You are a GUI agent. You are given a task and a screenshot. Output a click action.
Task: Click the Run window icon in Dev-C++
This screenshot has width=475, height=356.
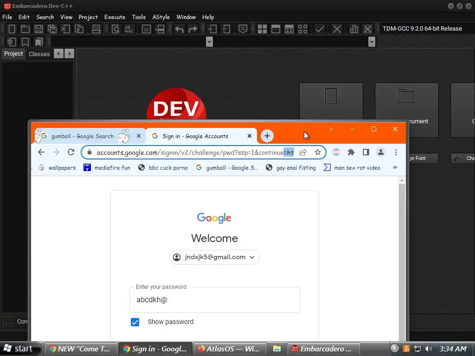[x=276, y=29]
